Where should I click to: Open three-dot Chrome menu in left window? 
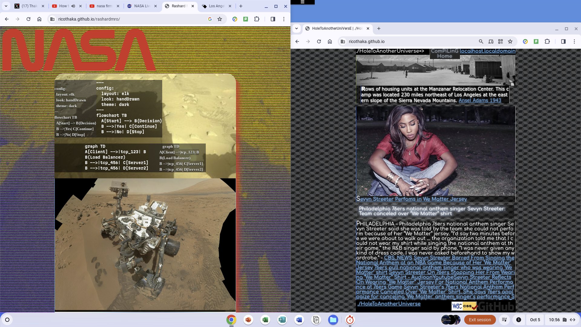284,19
